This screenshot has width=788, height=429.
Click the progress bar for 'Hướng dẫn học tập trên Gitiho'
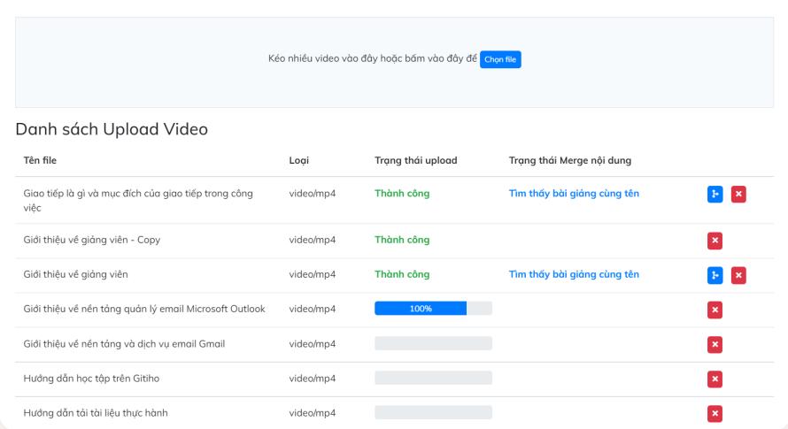click(x=433, y=378)
